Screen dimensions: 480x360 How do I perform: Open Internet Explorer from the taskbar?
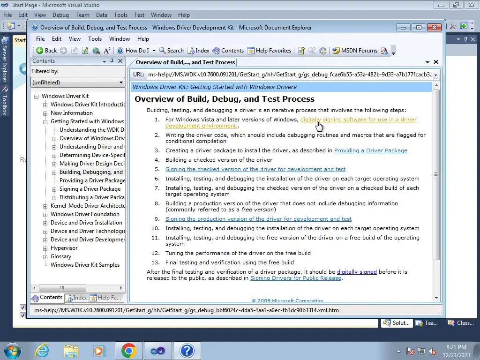[42, 351]
